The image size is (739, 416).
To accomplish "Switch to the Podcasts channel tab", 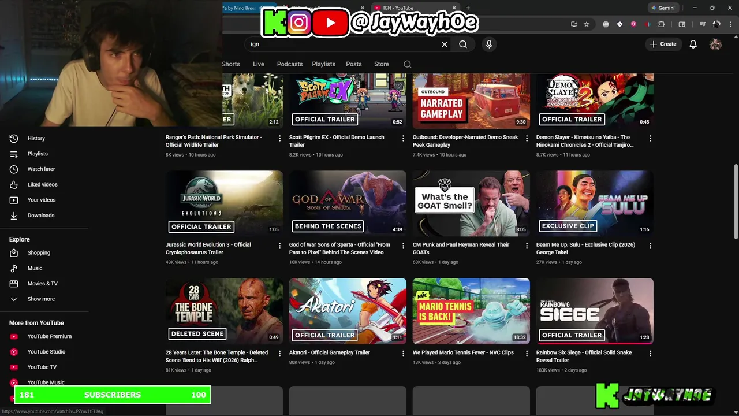I will [290, 64].
